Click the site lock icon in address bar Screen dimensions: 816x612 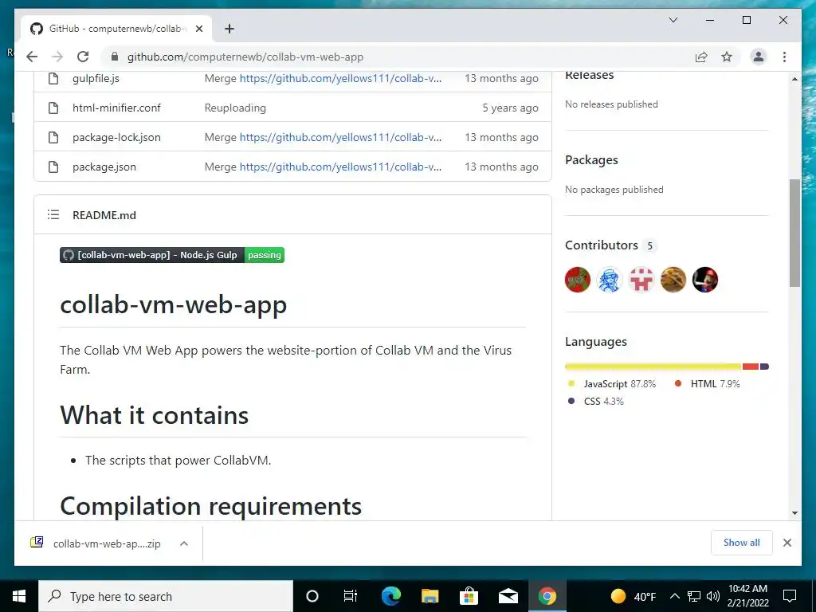pos(115,57)
